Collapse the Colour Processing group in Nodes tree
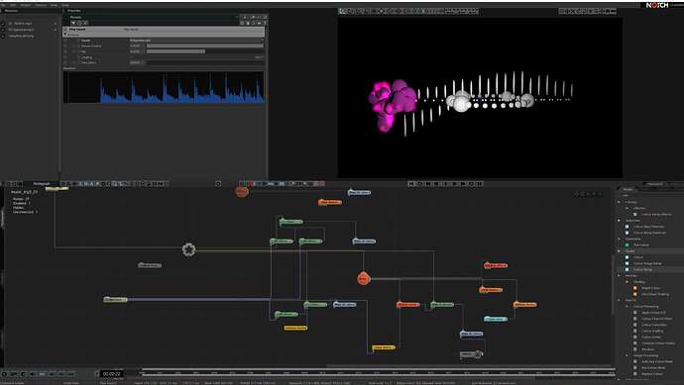 (627, 306)
